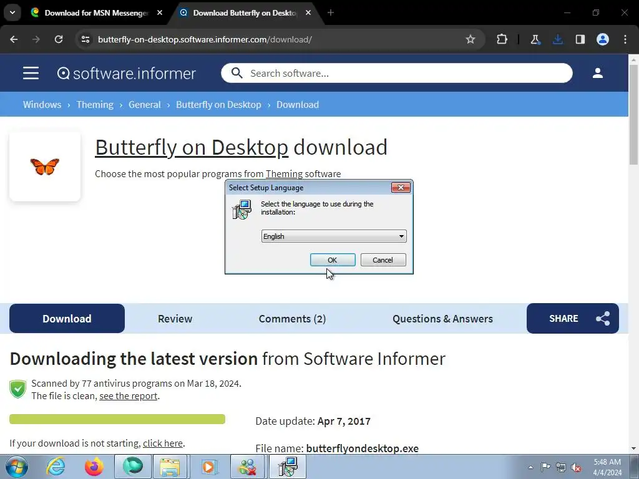Cancel the Select Setup Language dialog
The image size is (639, 479).
click(383, 260)
